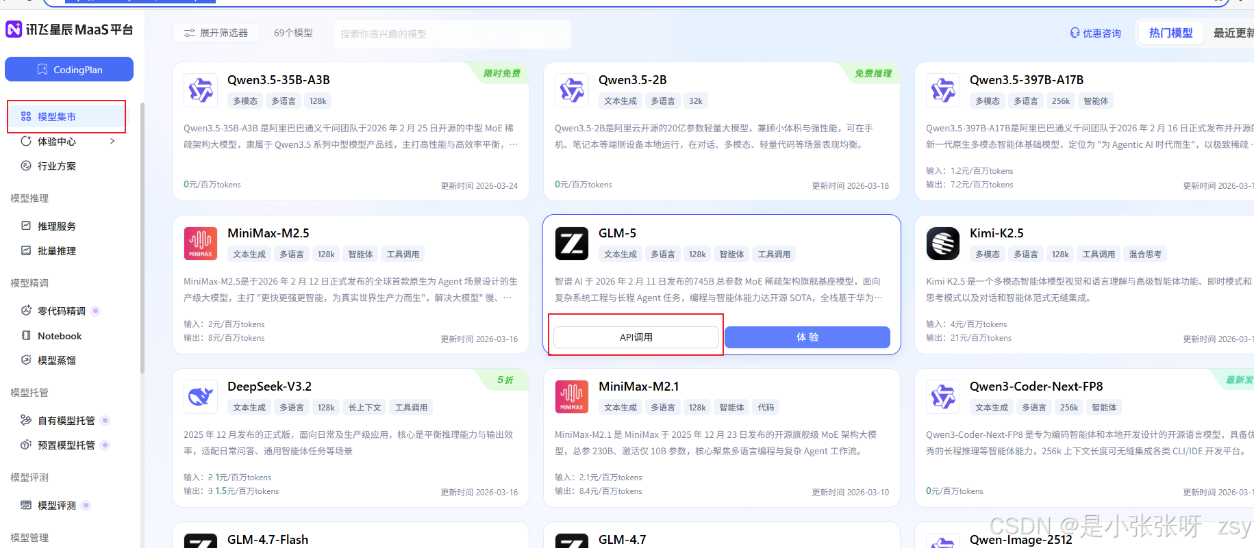Open 模型蒸馏 in the sidebar
This screenshot has height=548, width=1254.
tap(57, 360)
